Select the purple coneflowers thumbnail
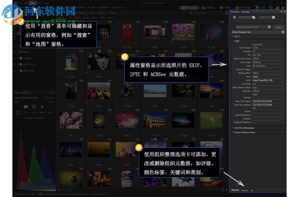Image resolution: width=299 pixels, height=197 pixels. 183,32
